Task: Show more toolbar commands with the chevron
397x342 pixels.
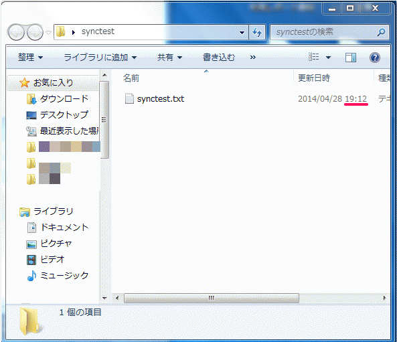Action: pyautogui.click(x=252, y=58)
